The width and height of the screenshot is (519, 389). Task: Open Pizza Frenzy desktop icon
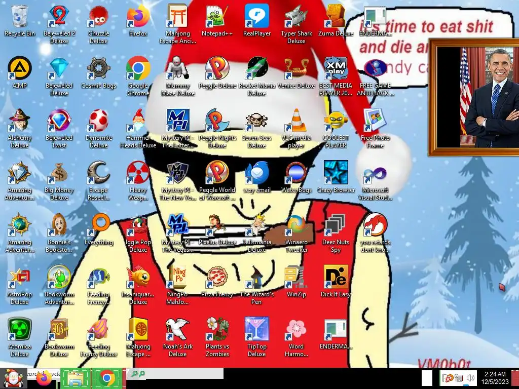pyautogui.click(x=217, y=282)
